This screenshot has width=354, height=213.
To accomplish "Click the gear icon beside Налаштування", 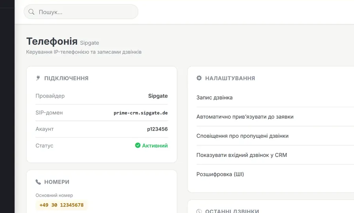I will [199, 78].
